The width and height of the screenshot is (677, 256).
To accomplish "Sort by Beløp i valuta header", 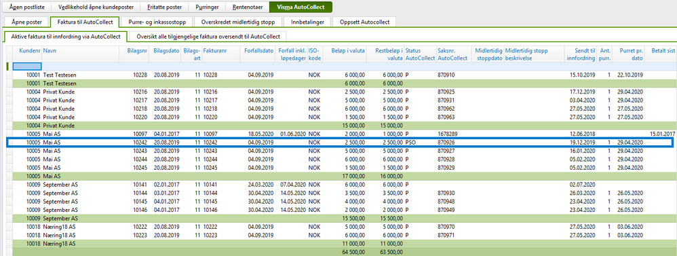I will [x=349, y=51].
